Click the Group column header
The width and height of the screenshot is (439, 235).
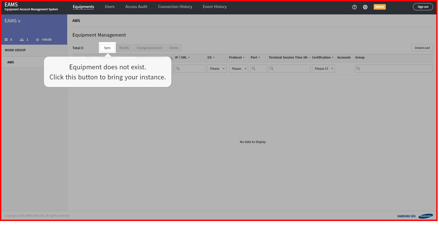[360, 58]
